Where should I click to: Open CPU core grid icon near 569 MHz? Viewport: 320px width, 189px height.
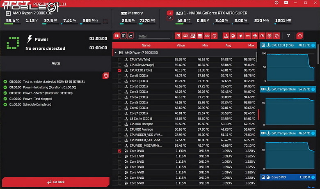[105, 21]
